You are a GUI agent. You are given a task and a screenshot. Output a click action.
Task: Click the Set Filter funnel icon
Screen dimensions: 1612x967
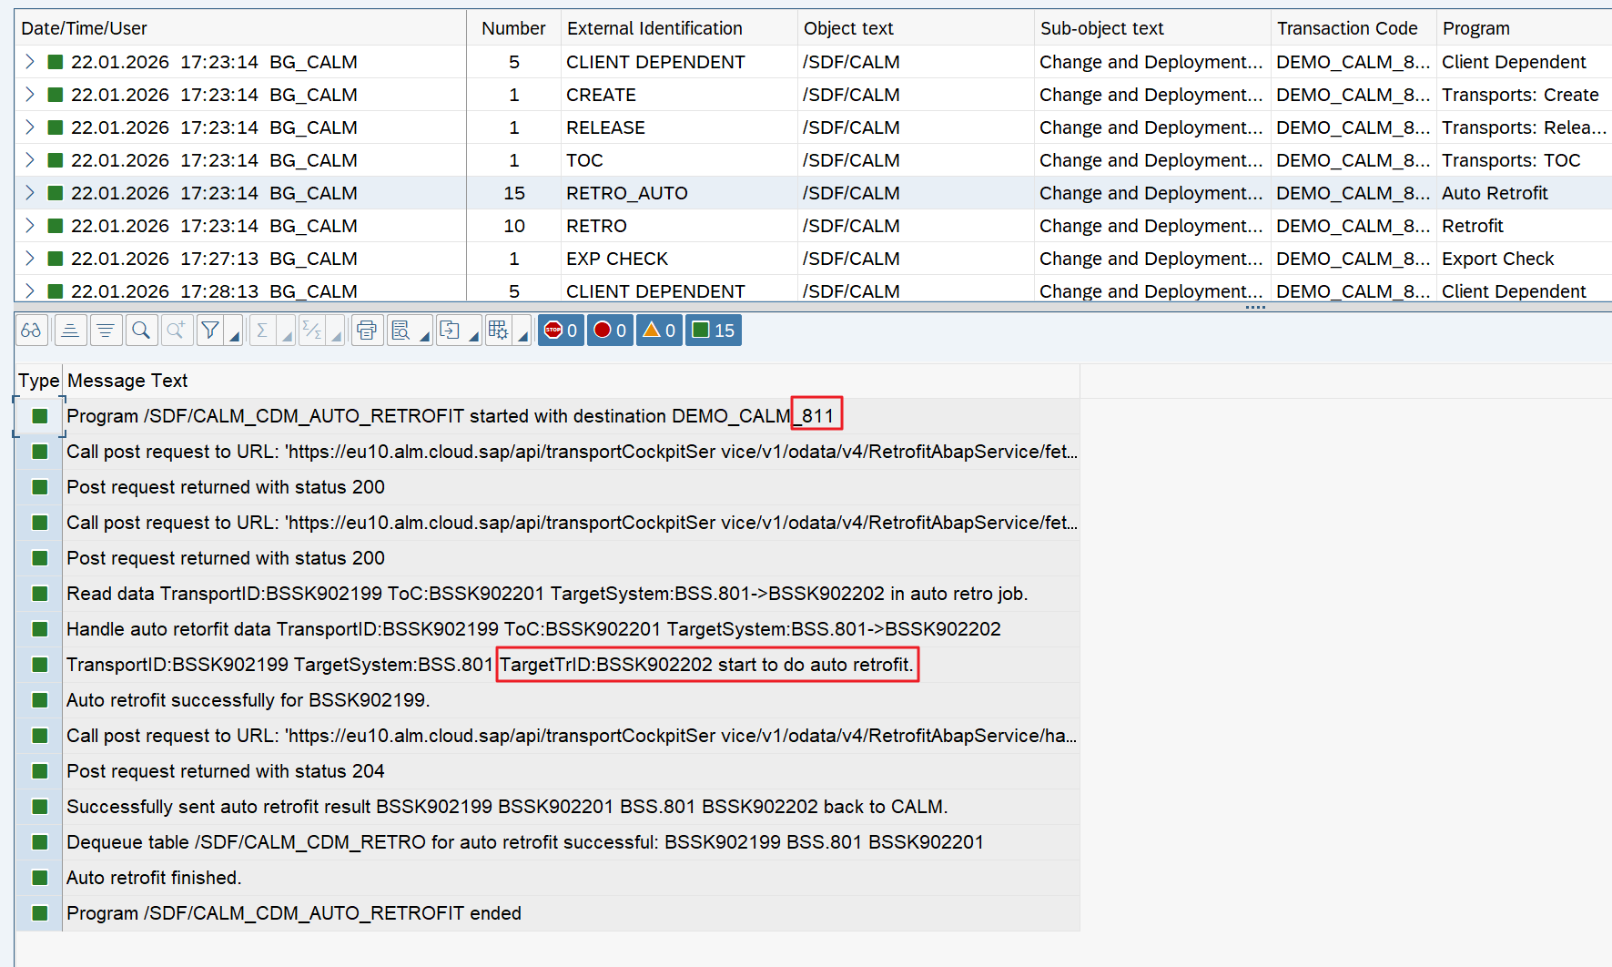tap(210, 331)
